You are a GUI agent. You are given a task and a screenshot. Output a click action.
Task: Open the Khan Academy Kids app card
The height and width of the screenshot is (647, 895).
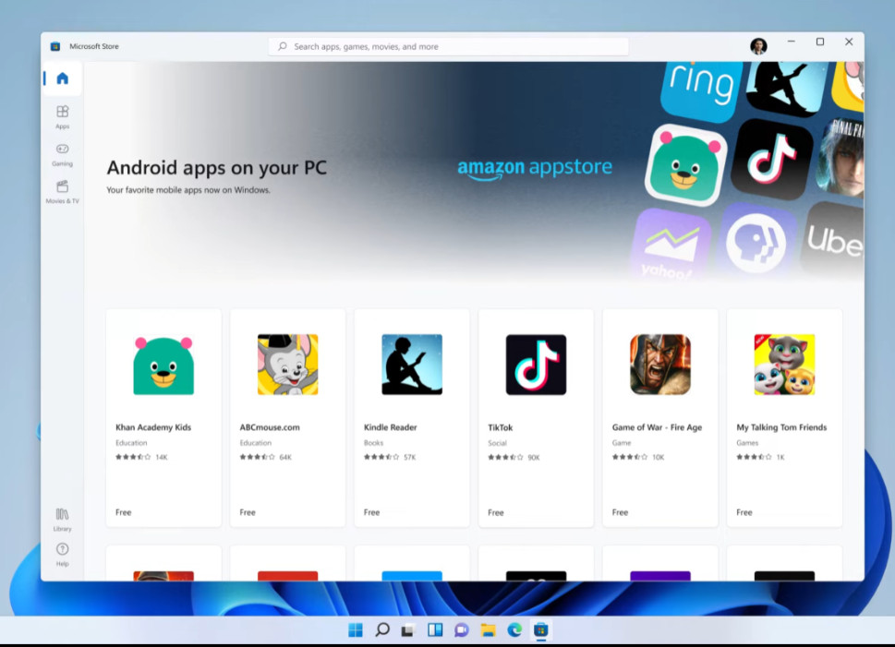click(163, 417)
